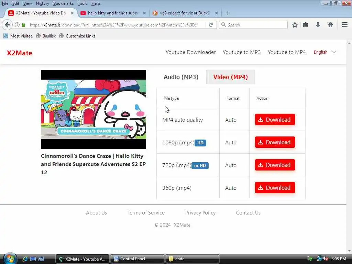Click the Most Visited bookmarks icon
Viewport: 352px width, 264px height.
click(5, 36)
